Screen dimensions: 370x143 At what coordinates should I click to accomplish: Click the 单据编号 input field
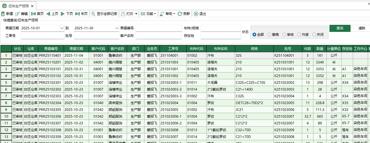[159, 28]
